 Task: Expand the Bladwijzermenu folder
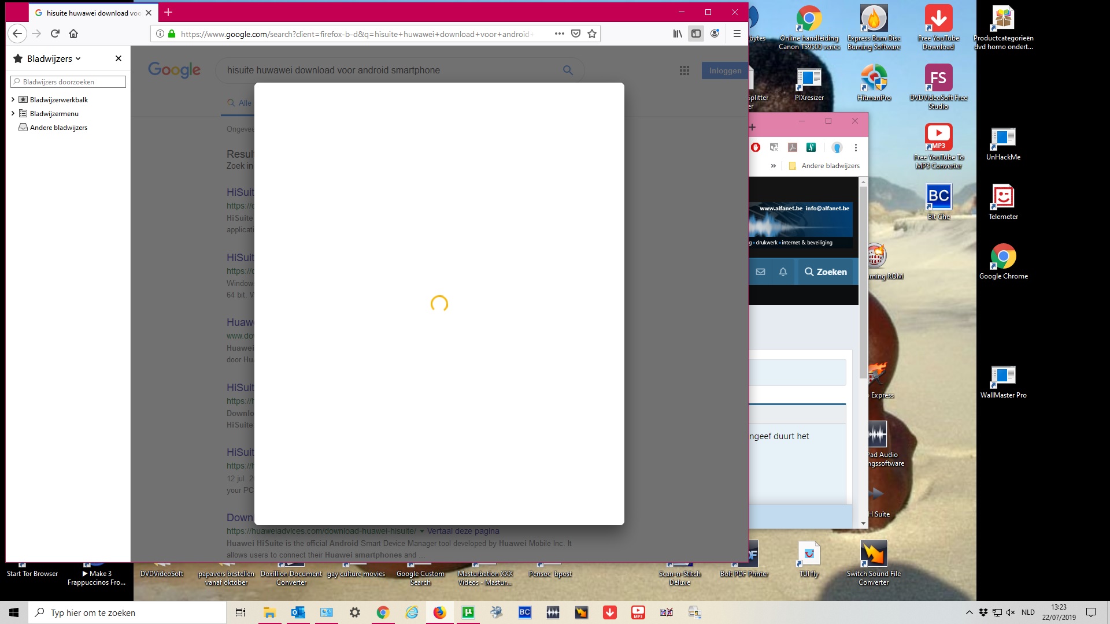click(x=13, y=113)
